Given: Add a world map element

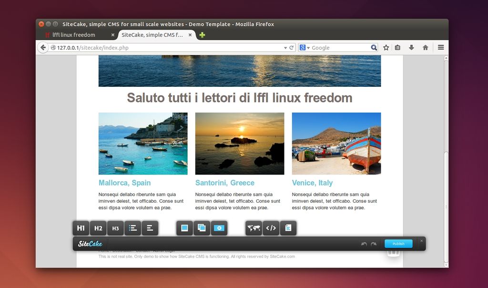Looking at the screenshot, I should click(254, 228).
